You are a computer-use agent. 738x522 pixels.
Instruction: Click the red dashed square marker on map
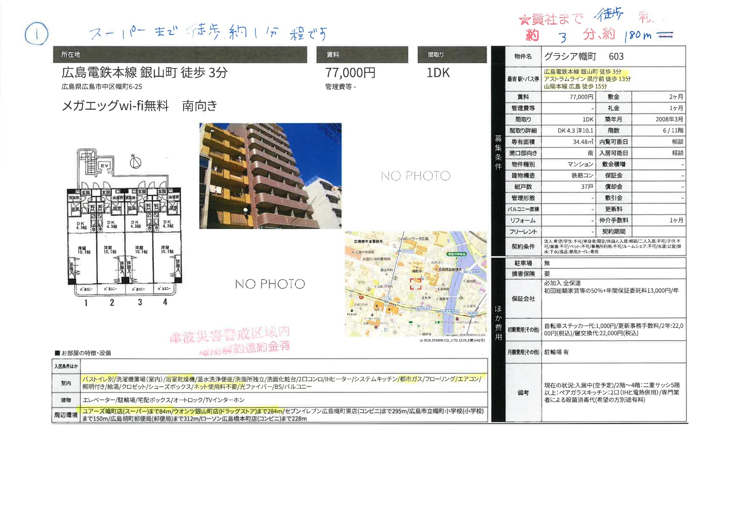tap(416, 284)
